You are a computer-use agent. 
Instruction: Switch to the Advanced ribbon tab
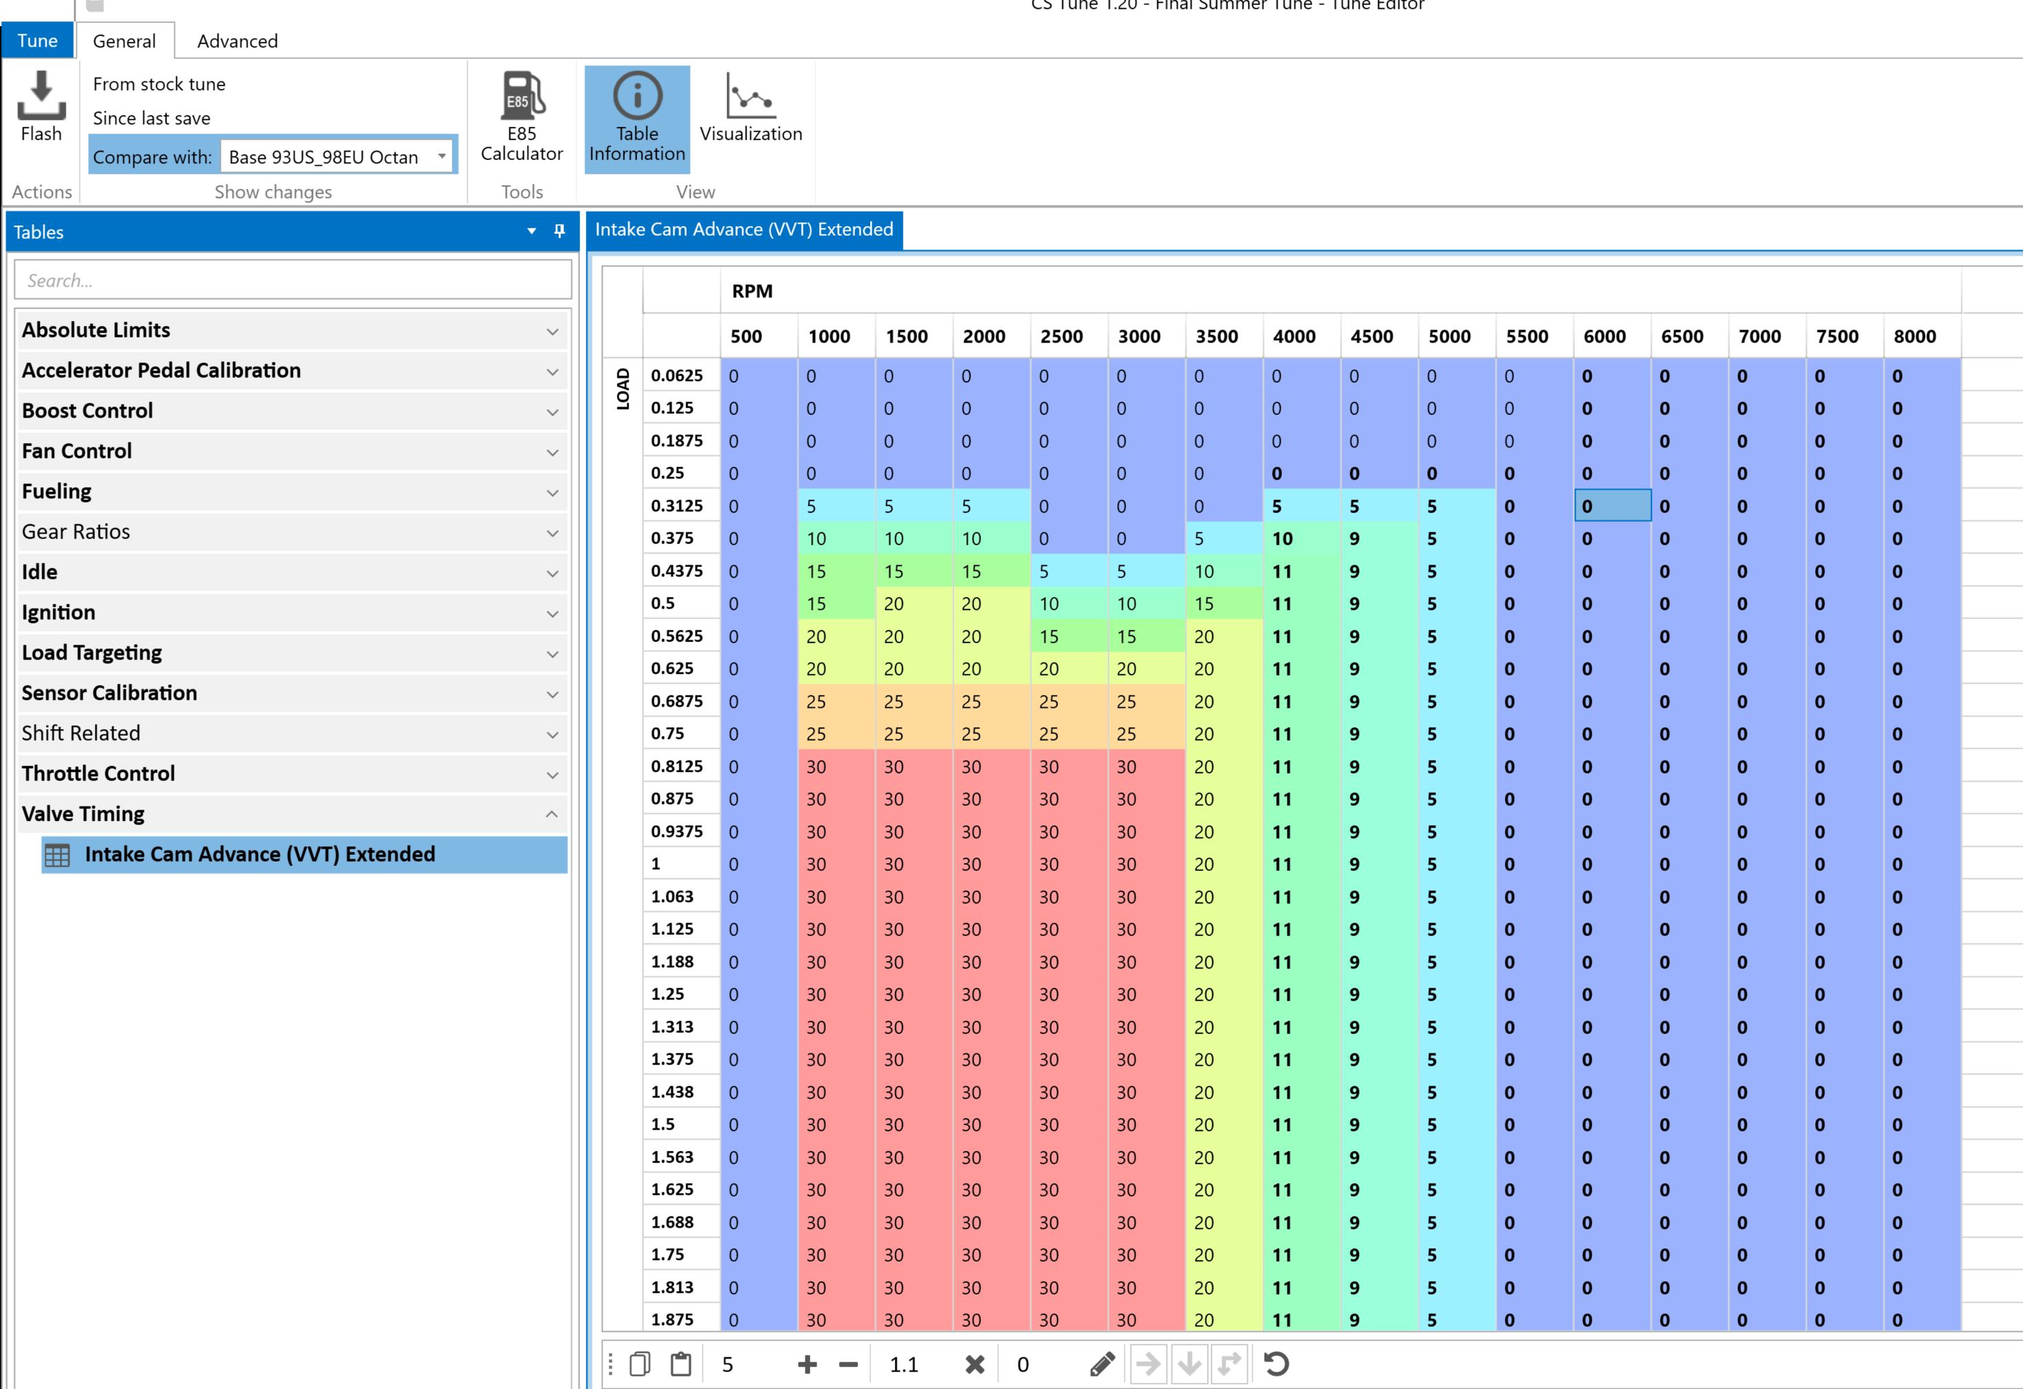click(x=236, y=41)
